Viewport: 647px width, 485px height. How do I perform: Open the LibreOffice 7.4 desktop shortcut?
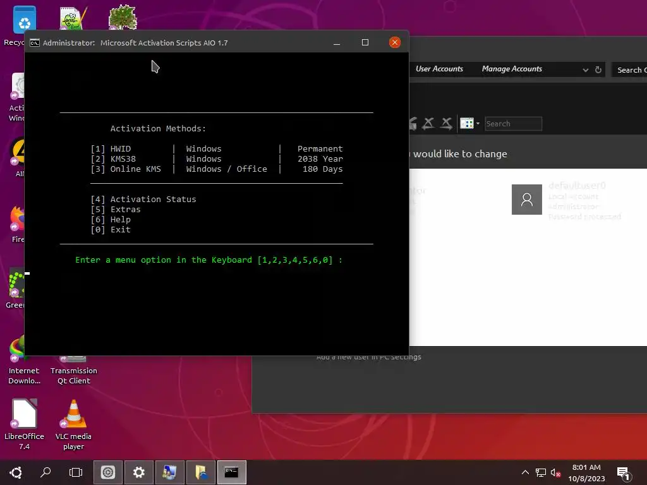coord(25,414)
